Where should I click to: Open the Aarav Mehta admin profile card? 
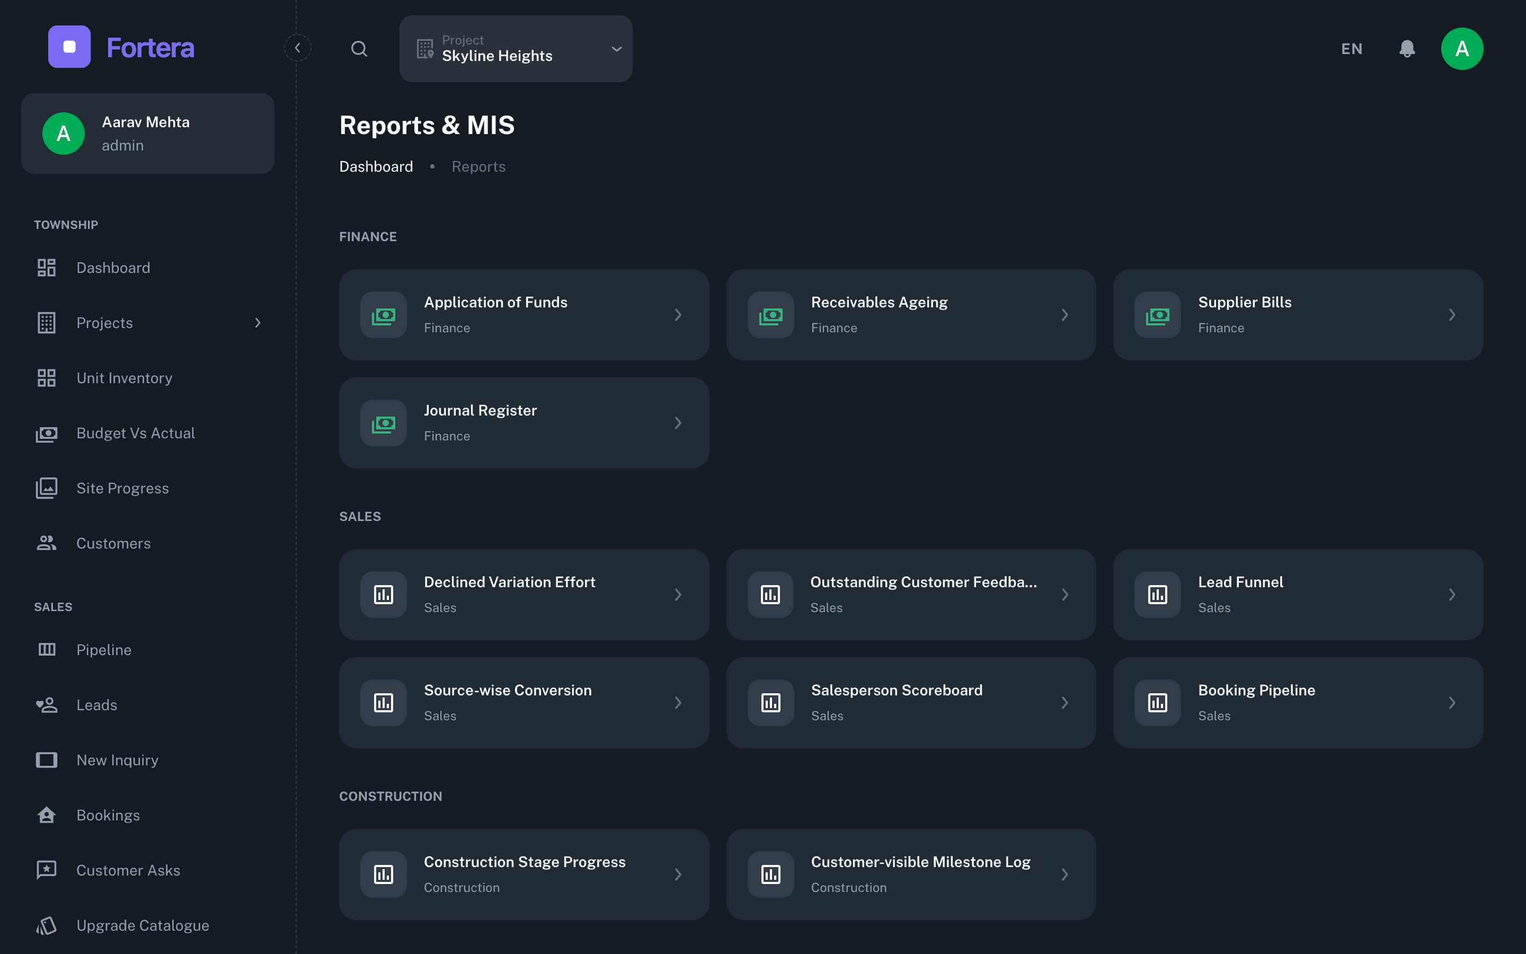(148, 134)
